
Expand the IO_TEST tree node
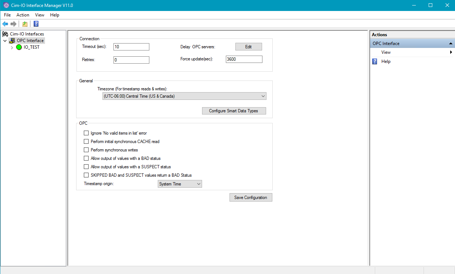[12, 47]
